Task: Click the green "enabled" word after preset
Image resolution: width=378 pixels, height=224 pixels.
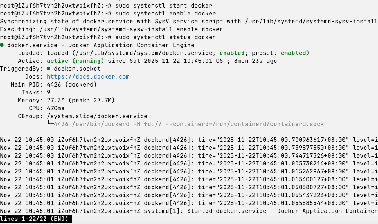Action: (x=293, y=53)
